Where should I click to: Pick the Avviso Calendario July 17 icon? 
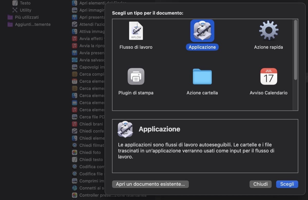point(268,76)
